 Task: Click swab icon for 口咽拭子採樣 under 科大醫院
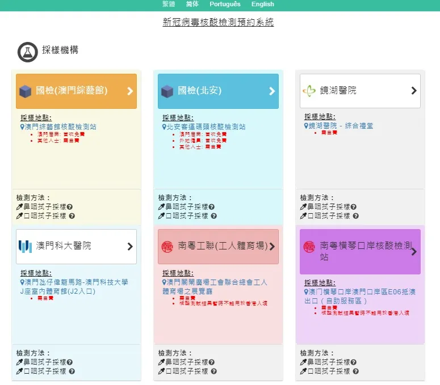point(19,371)
